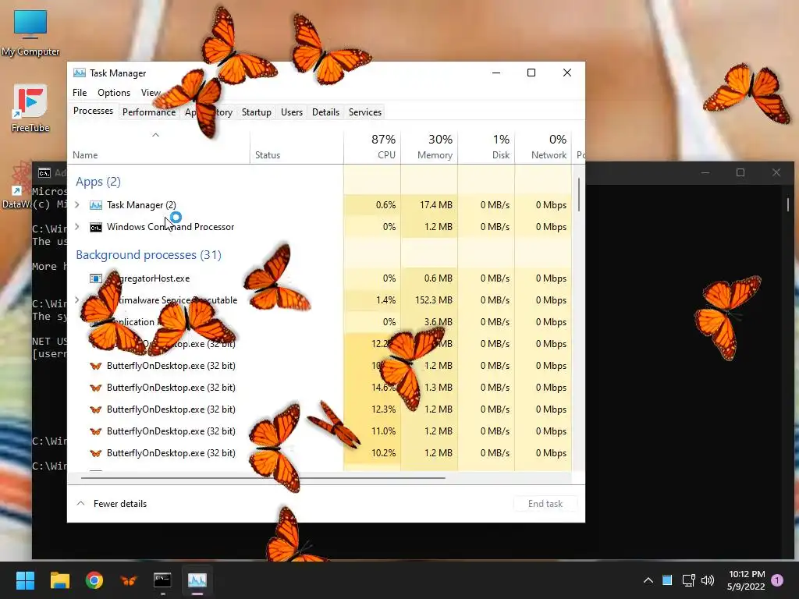The height and width of the screenshot is (599, 799).
Task: Launch Google Chrome from the taskbar
Action: [x=94, y=580]
